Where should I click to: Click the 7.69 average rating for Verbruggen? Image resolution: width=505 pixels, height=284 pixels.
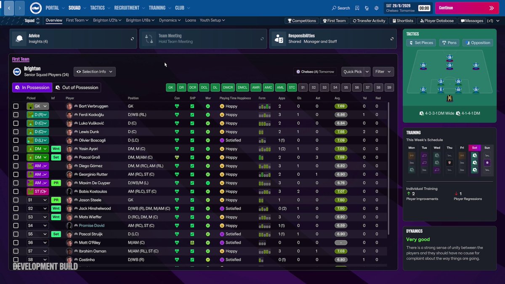click(341, 106)
